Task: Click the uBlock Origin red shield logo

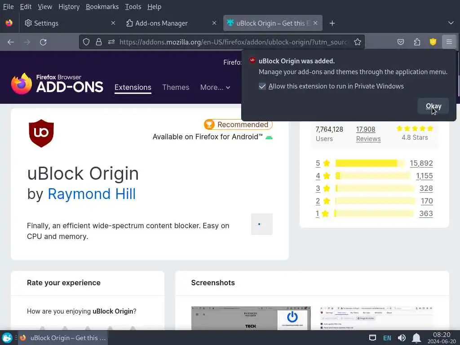Action: click(x=41, y=133)
